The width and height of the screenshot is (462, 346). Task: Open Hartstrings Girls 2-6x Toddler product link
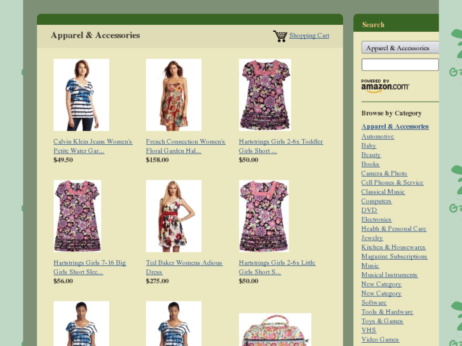[x=281, y=146]
